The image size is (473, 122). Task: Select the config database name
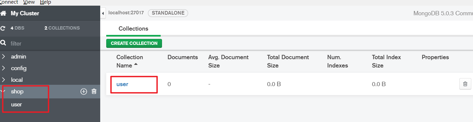[19, 68]
